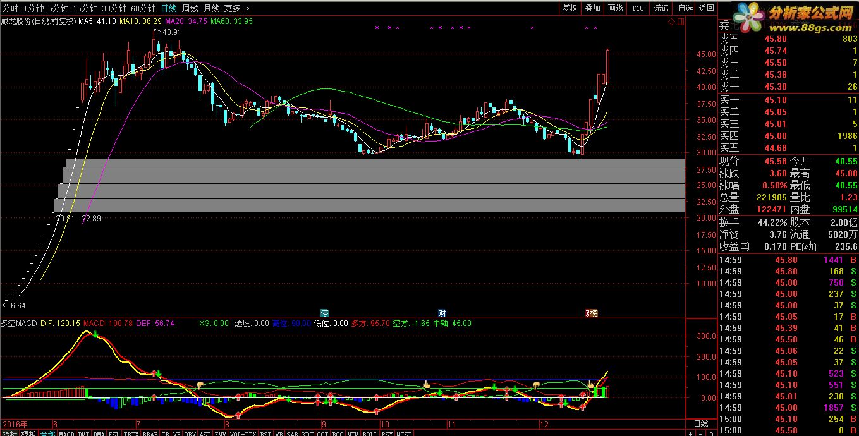
Task: Switch indicator to KDJ
Action: [307, 432]
